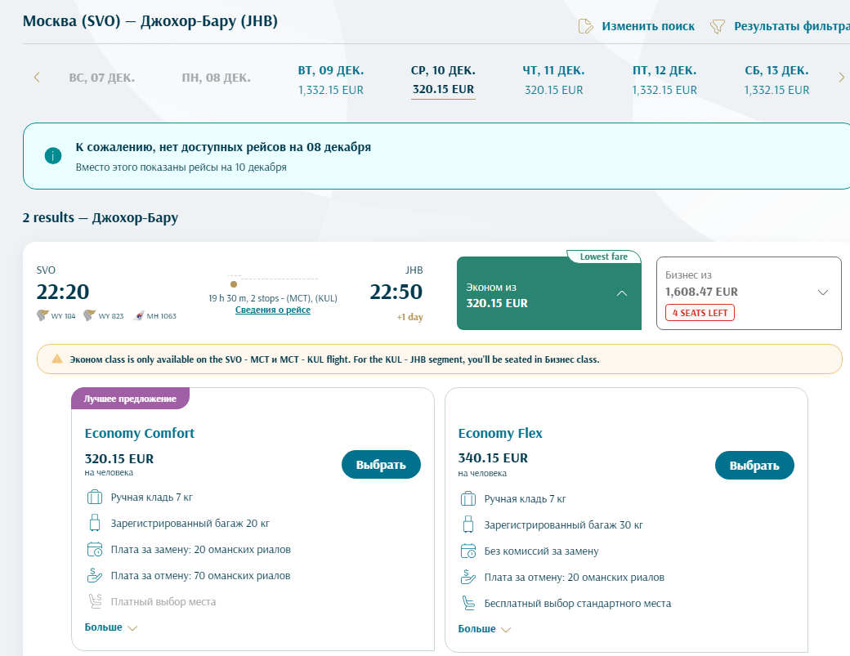The width and height of the screenshot is (850, 656).
Task: Click Economy Comfort title
Action: tap(139, 433)
